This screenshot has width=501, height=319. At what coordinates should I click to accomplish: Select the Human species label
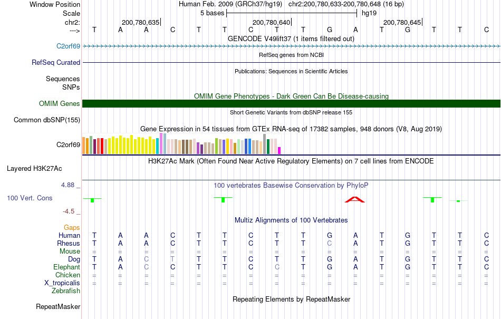[x=69, y=235]
